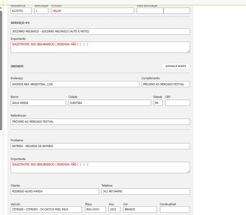Click the Cidade field showing Curitiba
The width and height of the screenshot is (246, 215).
[110, 103]
